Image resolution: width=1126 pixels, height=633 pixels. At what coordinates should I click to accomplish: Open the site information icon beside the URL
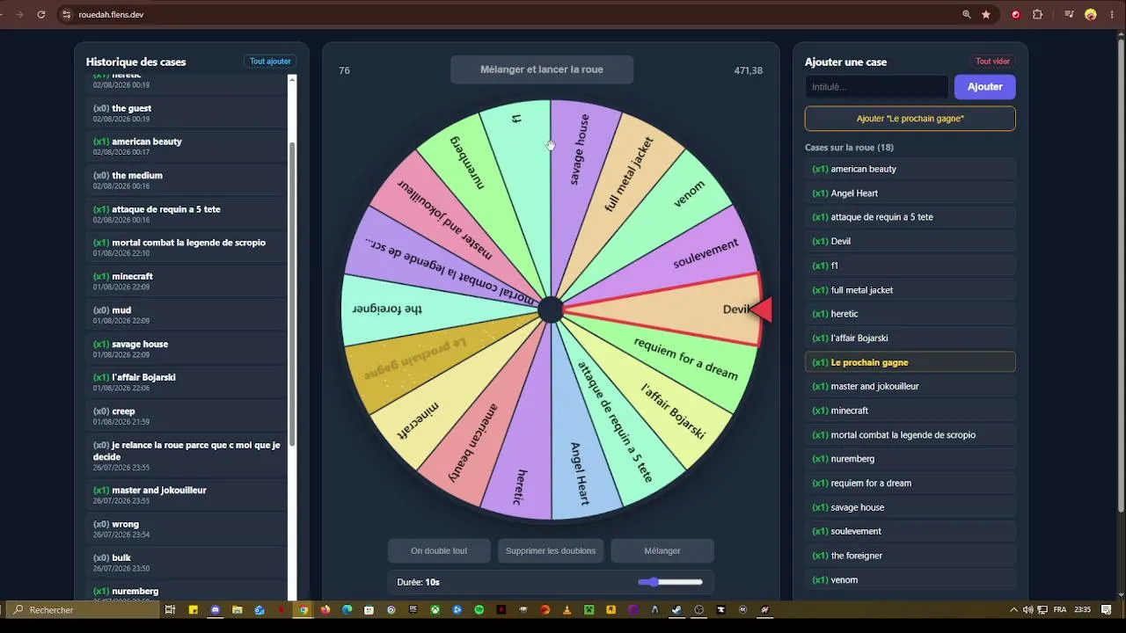[66, 14]
